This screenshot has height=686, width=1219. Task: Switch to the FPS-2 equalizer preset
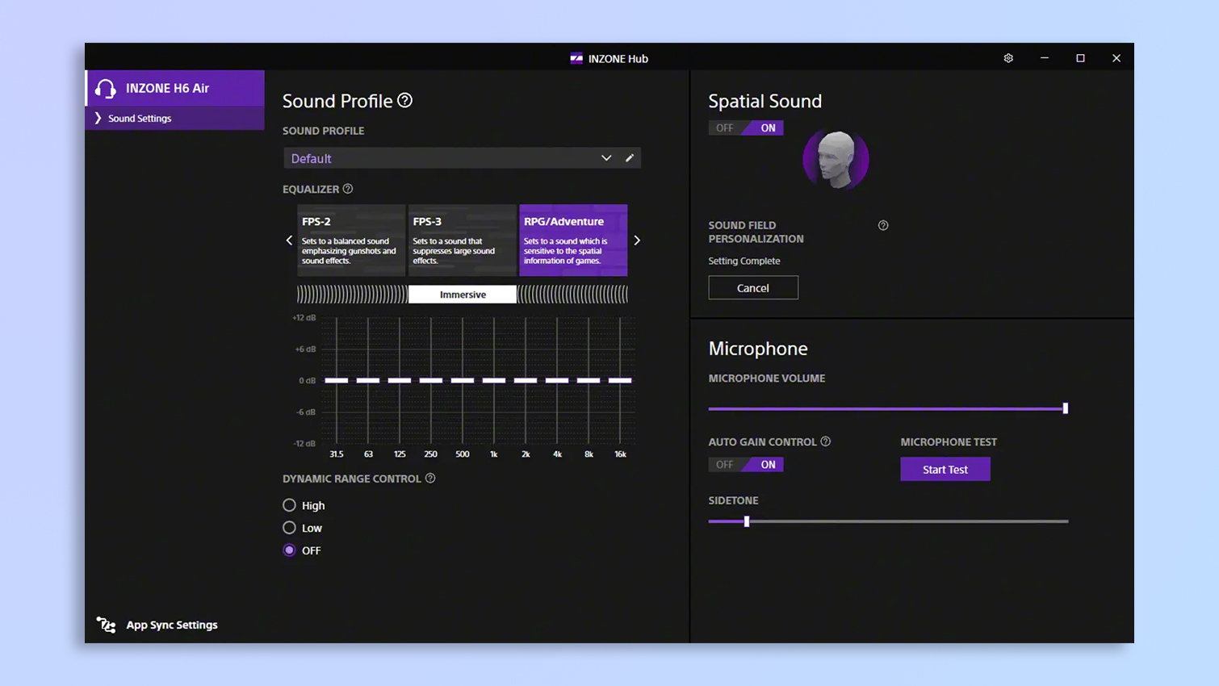350,240
